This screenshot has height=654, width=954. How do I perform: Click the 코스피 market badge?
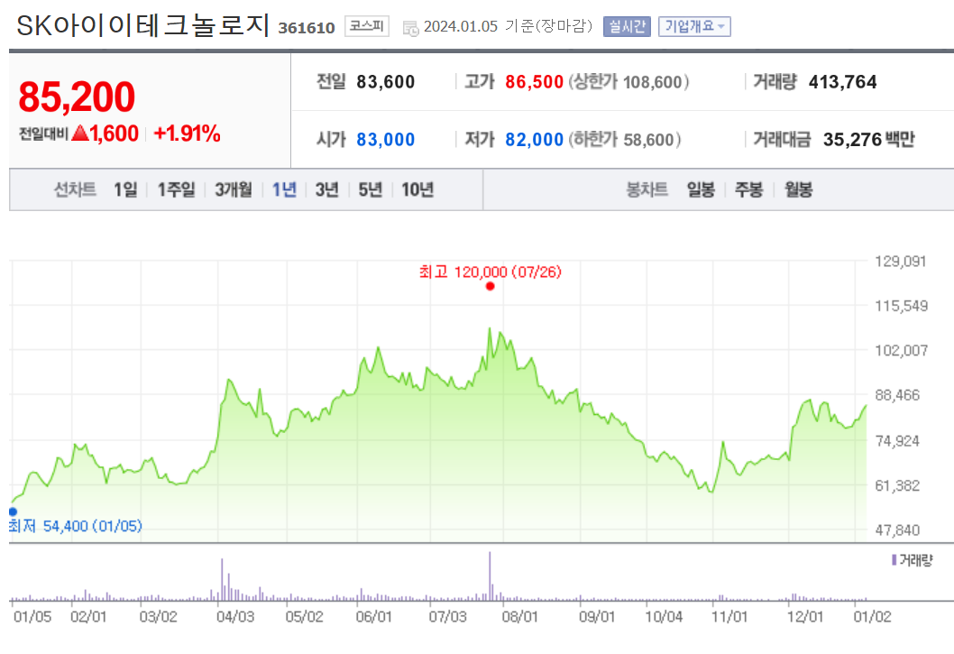coord(366,26)
